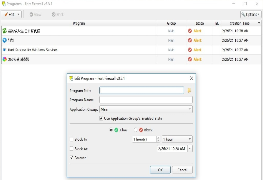Toggle Use Application Group's Enabled State checkbox

(x=101, y=118)
